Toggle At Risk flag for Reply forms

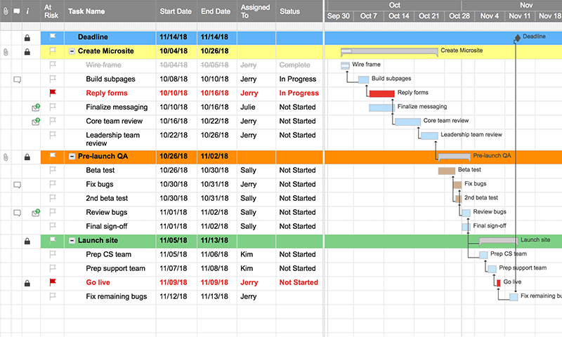[x=53, y=93]
